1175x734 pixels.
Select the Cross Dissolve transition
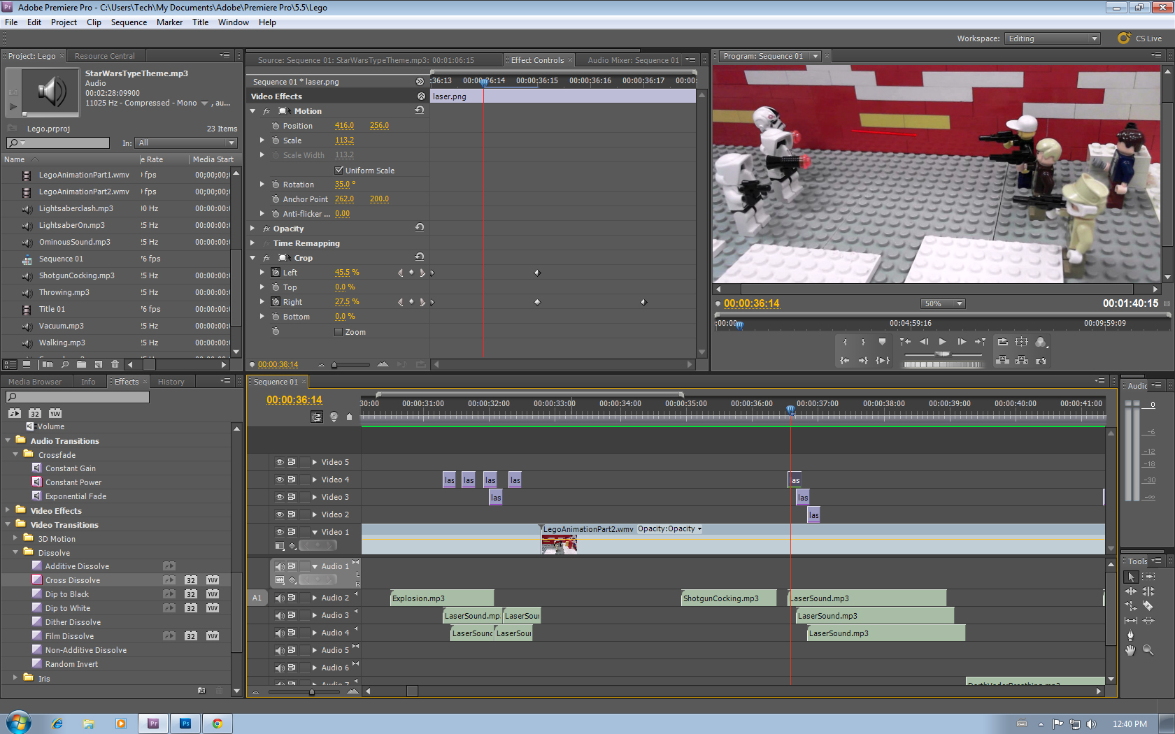point(73,580)
